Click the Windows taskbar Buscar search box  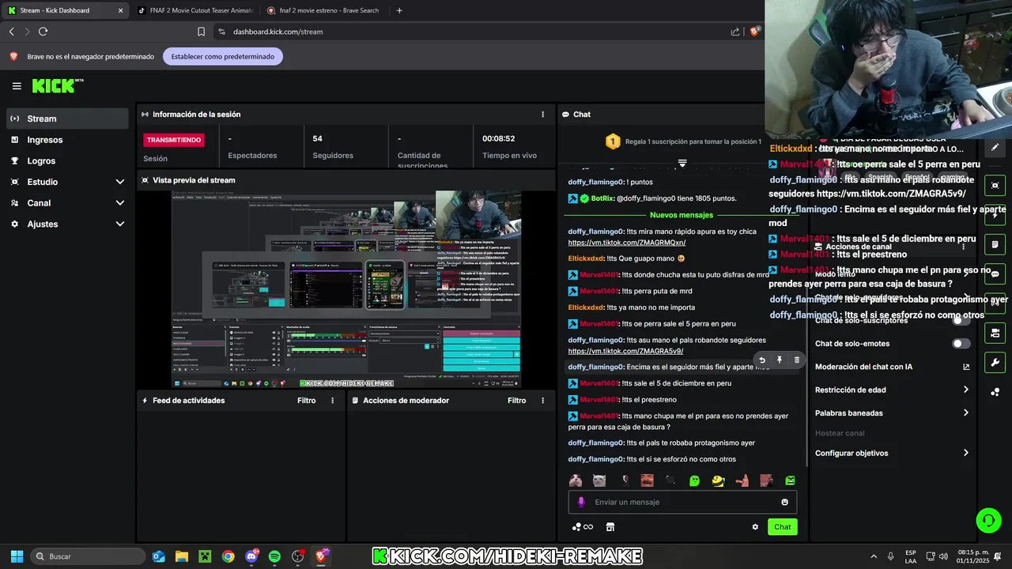pyautogui.click(x=87, y=556)
